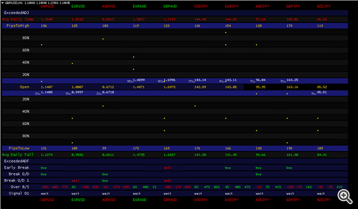Viewport: 358px width, 209px height.
Task: Click Over B/S value 21% for NZDJPY
Action: pyautogui.click(x=339, y=187)
